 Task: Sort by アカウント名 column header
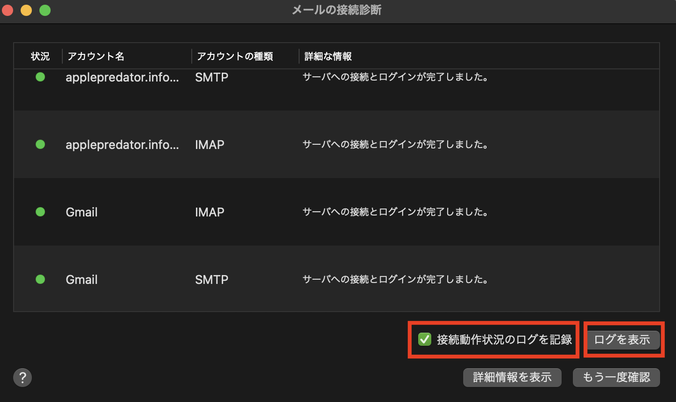point(96,56)
